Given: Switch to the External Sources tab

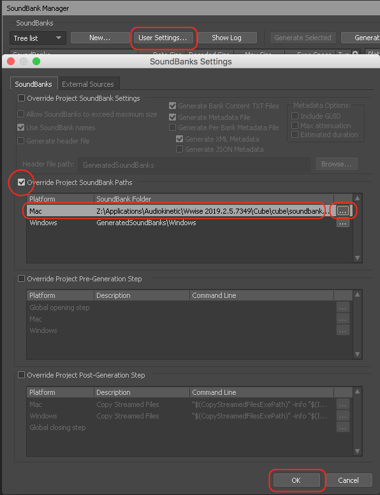Looking at the screenshot, I should (x=88, y=84).
